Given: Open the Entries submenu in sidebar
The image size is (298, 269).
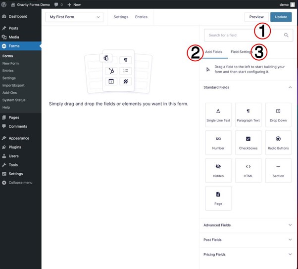Looking at the screenshot, I should click(x=8, y=71).
